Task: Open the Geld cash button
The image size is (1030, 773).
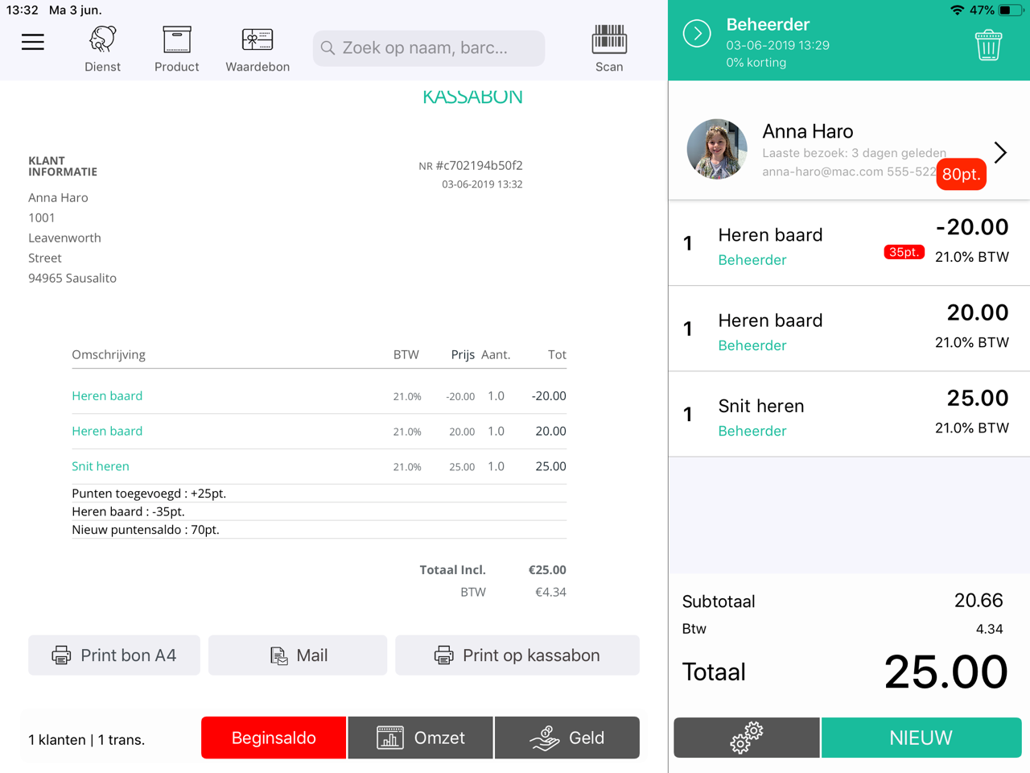Action: [567, 738]
